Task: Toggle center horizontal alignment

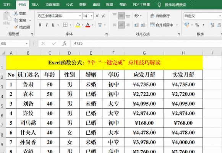Action: pos(122,25)
